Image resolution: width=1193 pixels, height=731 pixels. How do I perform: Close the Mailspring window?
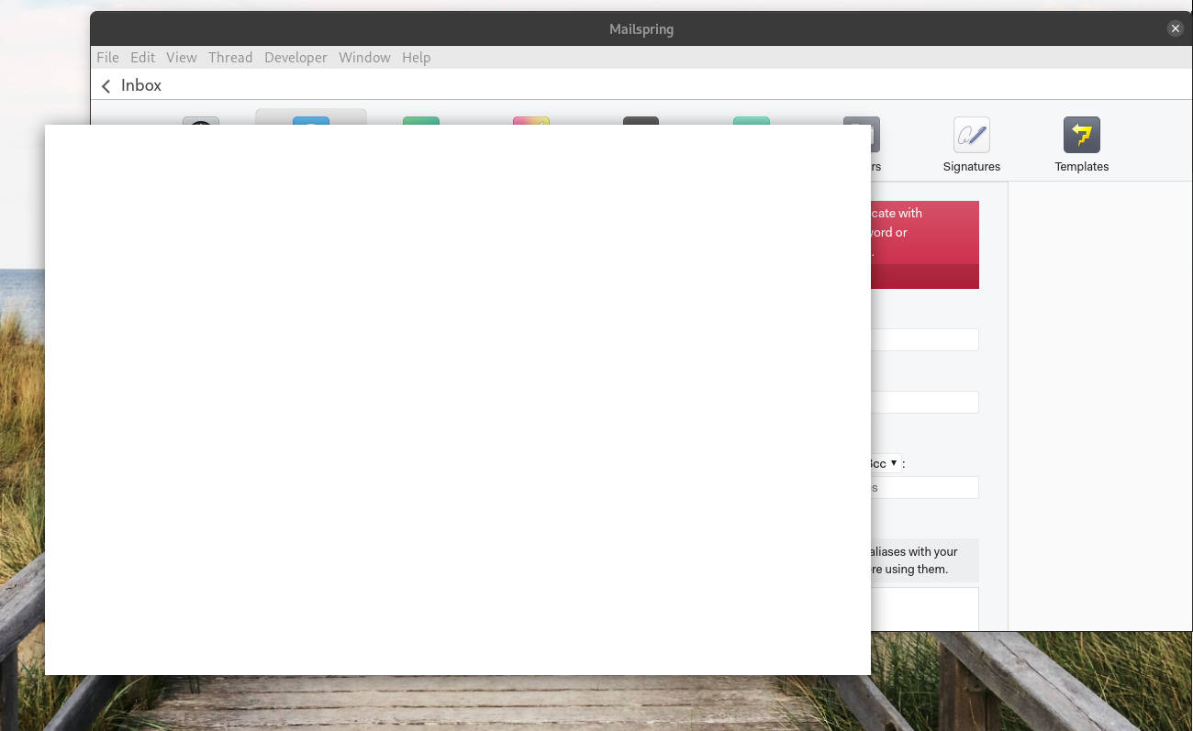click(1176, 28)
